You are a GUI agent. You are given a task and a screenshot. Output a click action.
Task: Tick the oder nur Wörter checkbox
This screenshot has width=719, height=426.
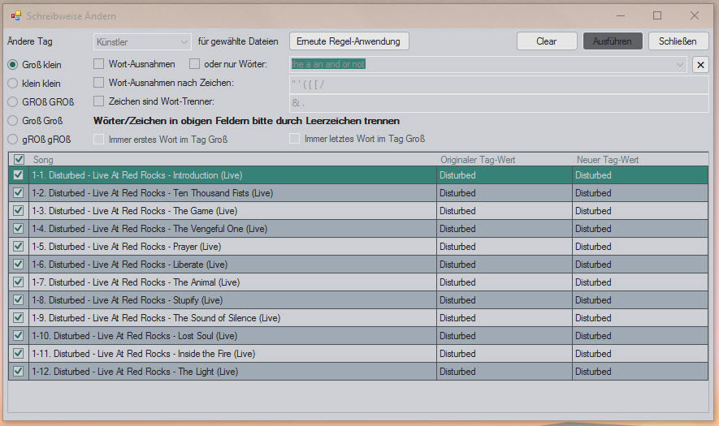[x=194, y=63]
